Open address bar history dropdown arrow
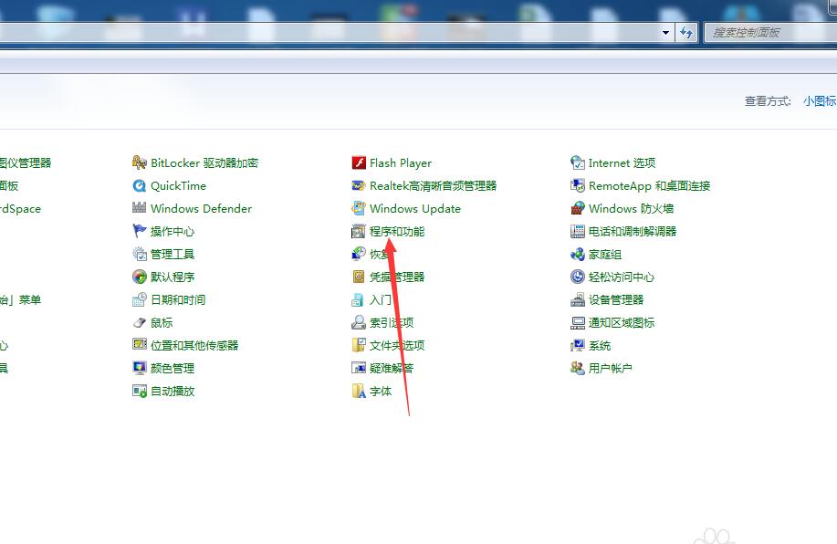Image resolution: width=837 pixels, height=544 pixels. click(x=665, y=33)
